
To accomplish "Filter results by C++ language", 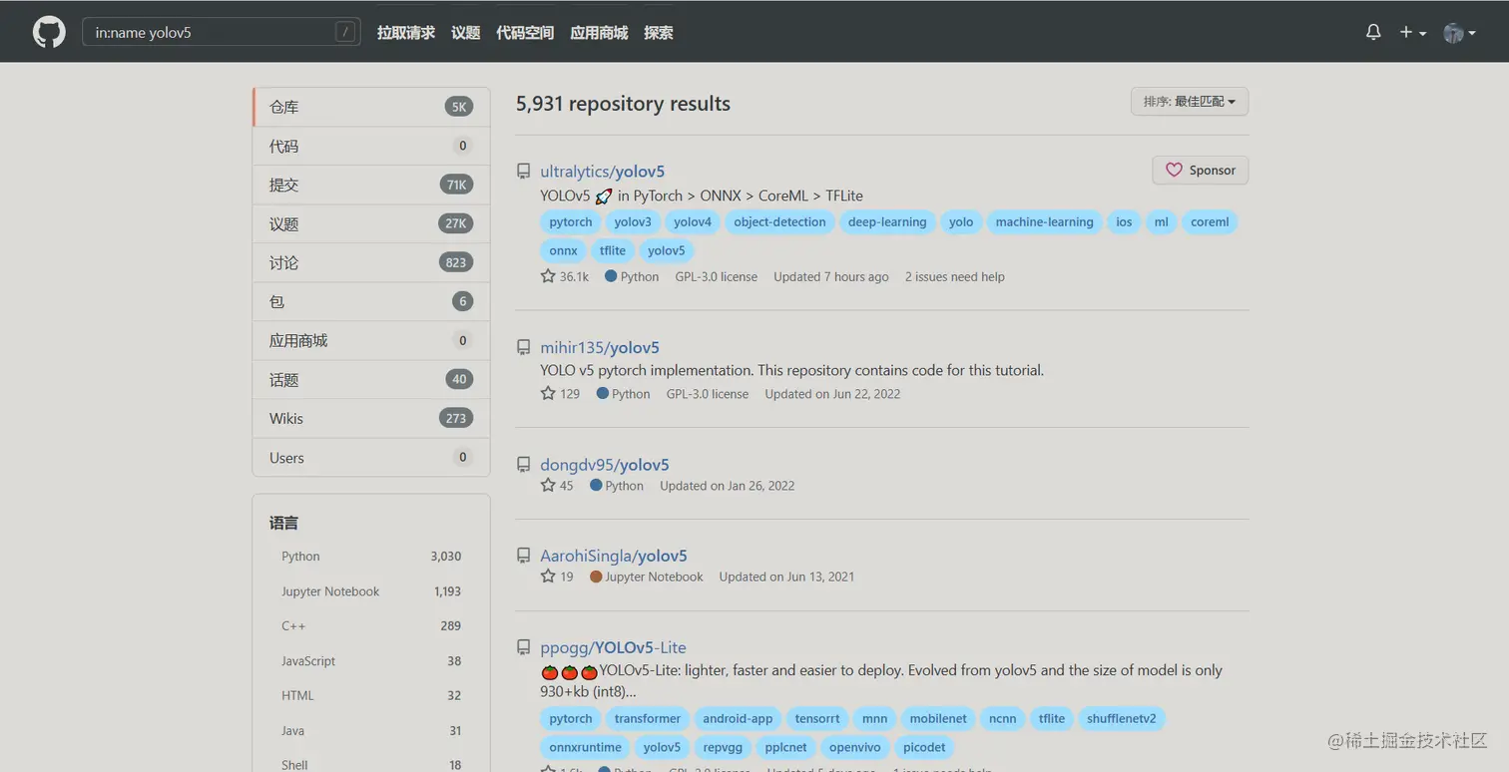I will tap(371, 626).
